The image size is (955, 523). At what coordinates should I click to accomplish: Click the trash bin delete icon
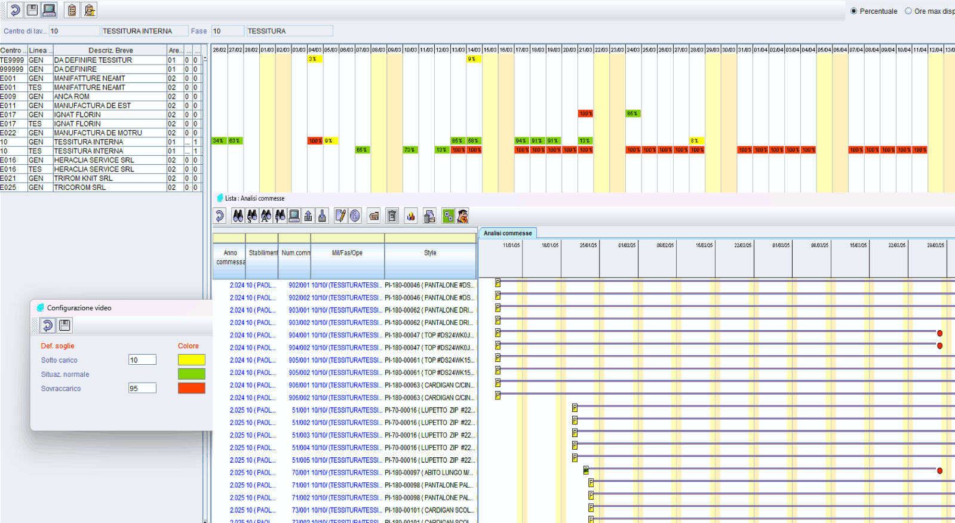(392, 216)
